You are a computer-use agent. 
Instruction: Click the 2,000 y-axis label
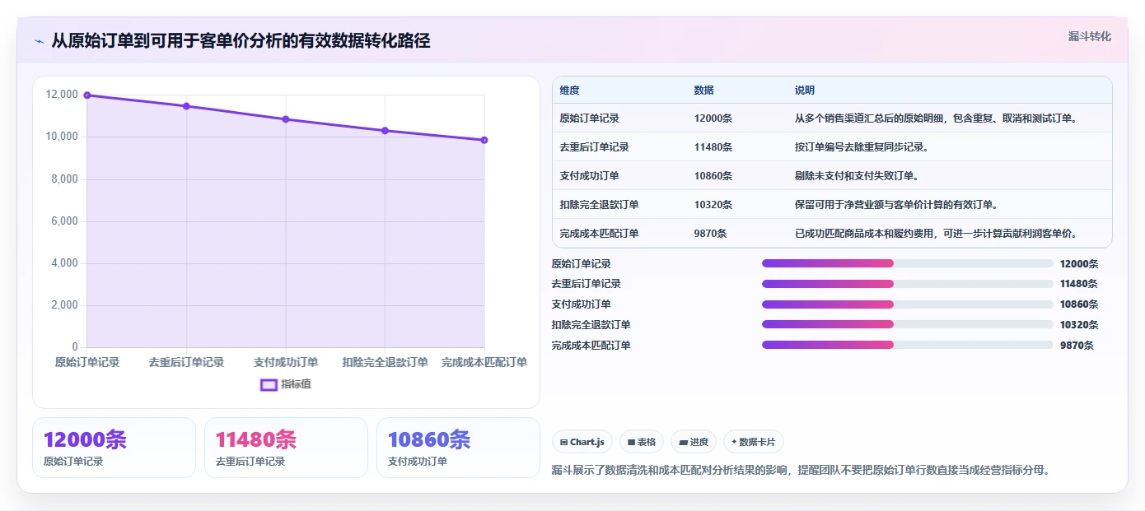(x=64, y=304)
